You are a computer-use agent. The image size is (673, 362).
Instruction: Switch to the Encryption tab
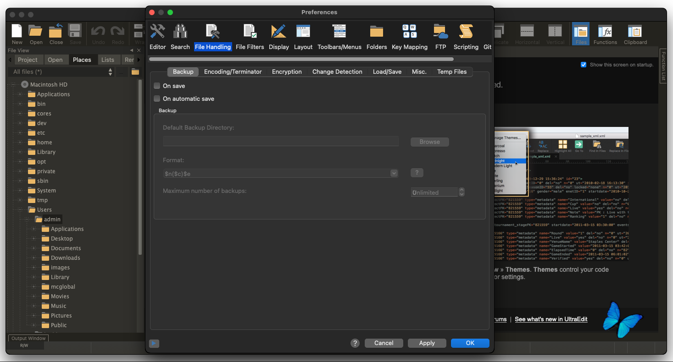(x=287, y=71)
